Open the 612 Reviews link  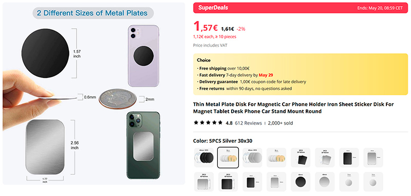248,123
